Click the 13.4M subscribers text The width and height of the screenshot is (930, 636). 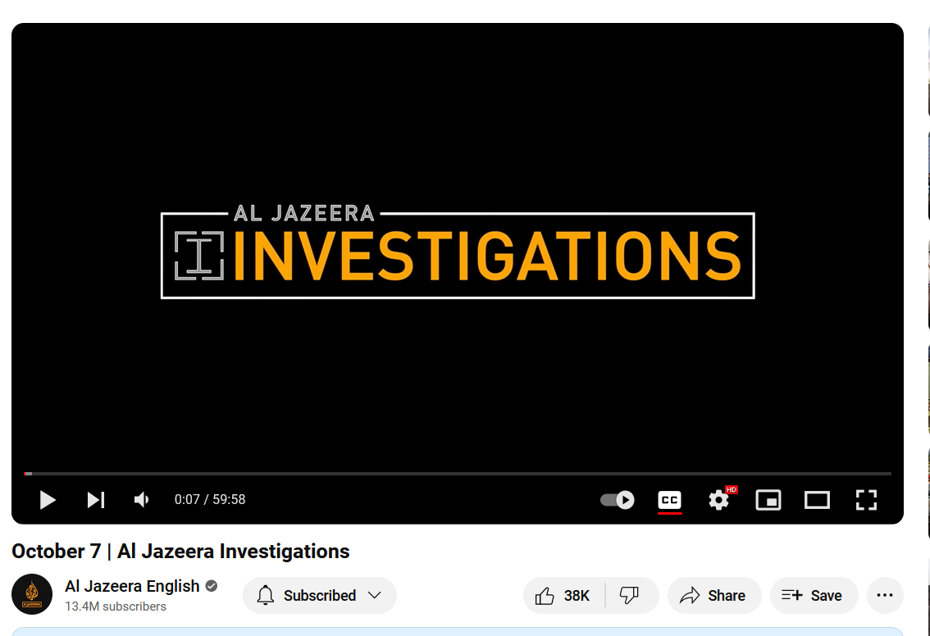point(115,606)
